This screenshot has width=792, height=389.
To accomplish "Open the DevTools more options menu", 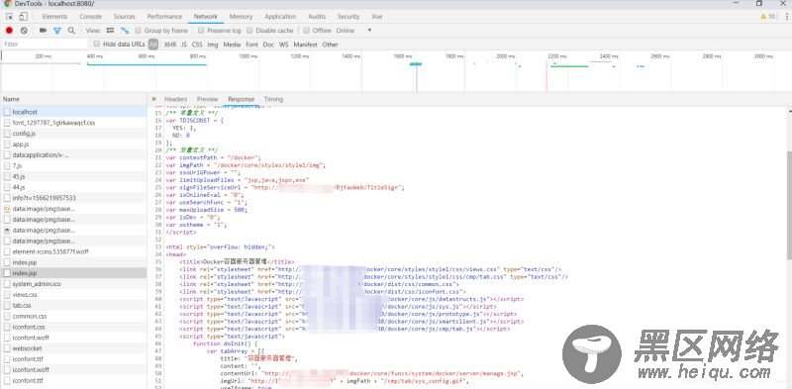I will tap(787, 17).
